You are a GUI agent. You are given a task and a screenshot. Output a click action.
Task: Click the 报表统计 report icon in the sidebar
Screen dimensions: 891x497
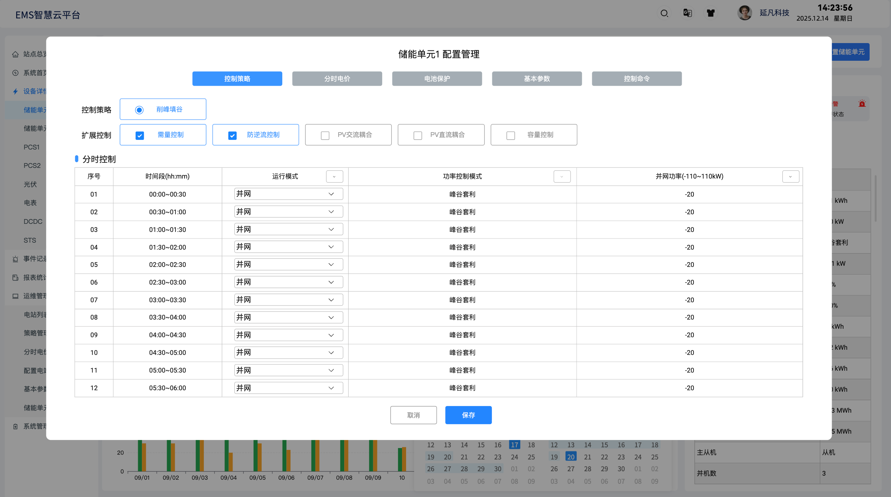click(x=15, y=277)
